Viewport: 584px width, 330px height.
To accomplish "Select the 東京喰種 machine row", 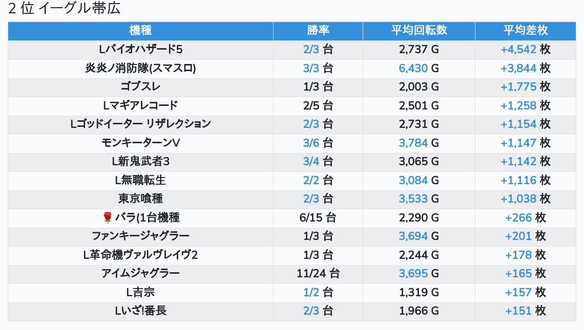I will [140, 199].
